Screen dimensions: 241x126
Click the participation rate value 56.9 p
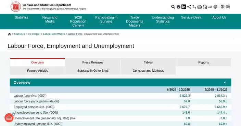pyautogui.click(x=223, y=101)
